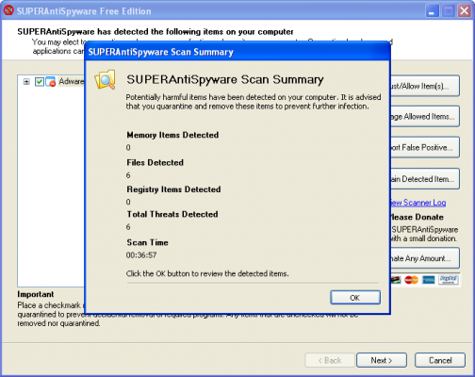Viewport: 475px width, 377px height.
Task: Click the Total Threats Detected label
Action: click(x=172, y=214)
